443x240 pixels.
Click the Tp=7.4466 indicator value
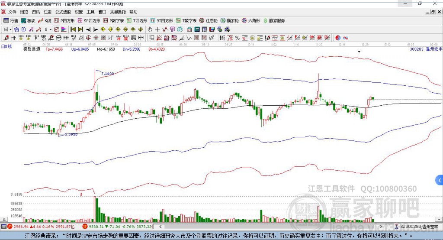(x=54, y=49)
